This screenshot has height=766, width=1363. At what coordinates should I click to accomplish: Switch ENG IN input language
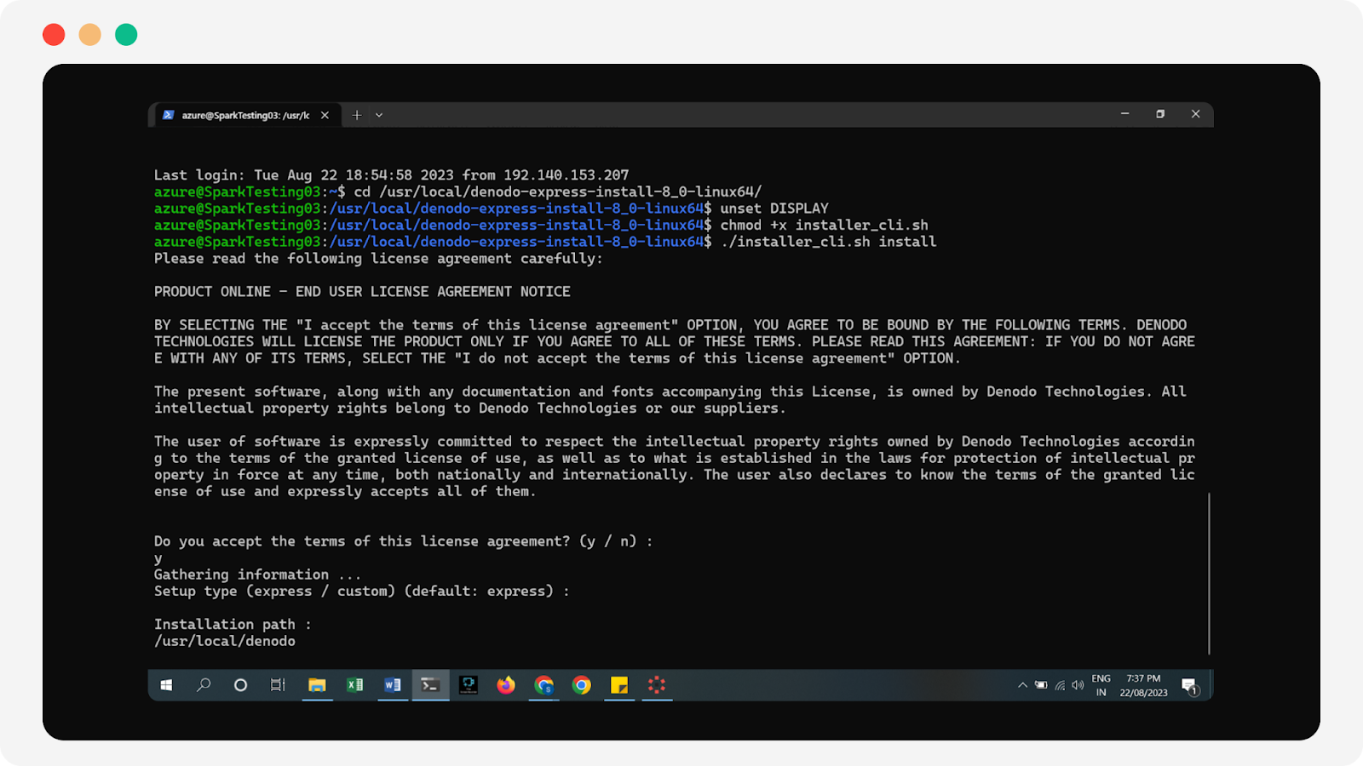(x=1101, y=685)
